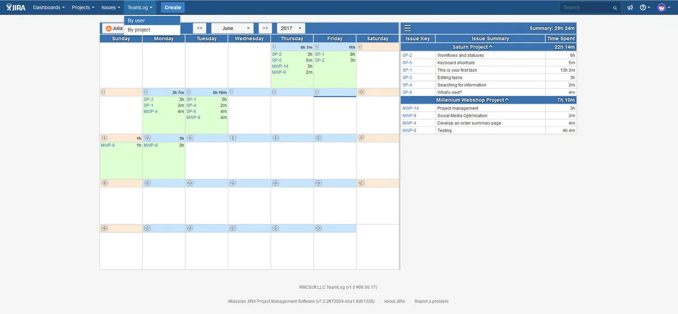Click MWP-4 entry on Monday June 5
Screen dimensions: 678x314
(x=150, y=111)
